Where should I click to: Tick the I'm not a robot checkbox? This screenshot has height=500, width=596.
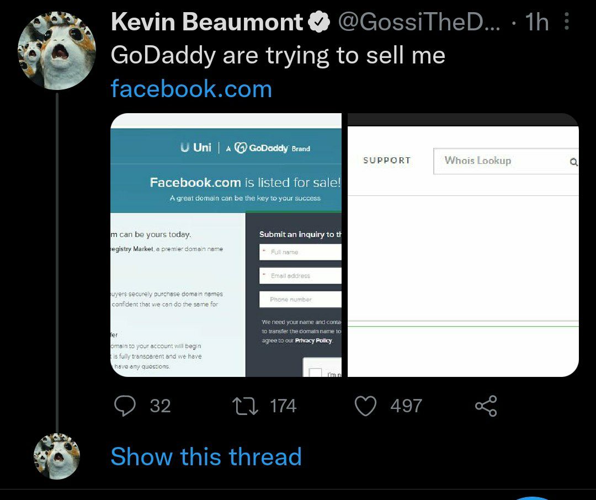click(x=316, y=373)
